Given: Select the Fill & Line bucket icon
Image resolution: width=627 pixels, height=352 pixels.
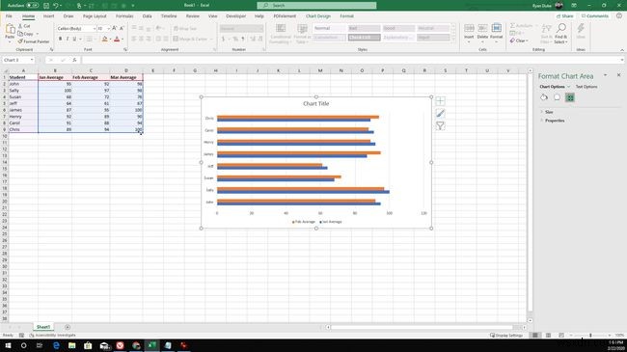Looking at the screenshot, I should (x=544, y=97).
